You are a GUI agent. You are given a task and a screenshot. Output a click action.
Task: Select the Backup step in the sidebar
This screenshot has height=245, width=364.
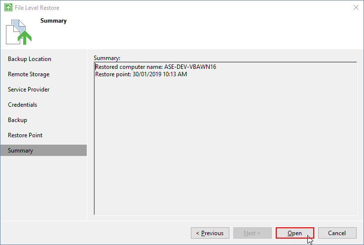coord(18,120)
